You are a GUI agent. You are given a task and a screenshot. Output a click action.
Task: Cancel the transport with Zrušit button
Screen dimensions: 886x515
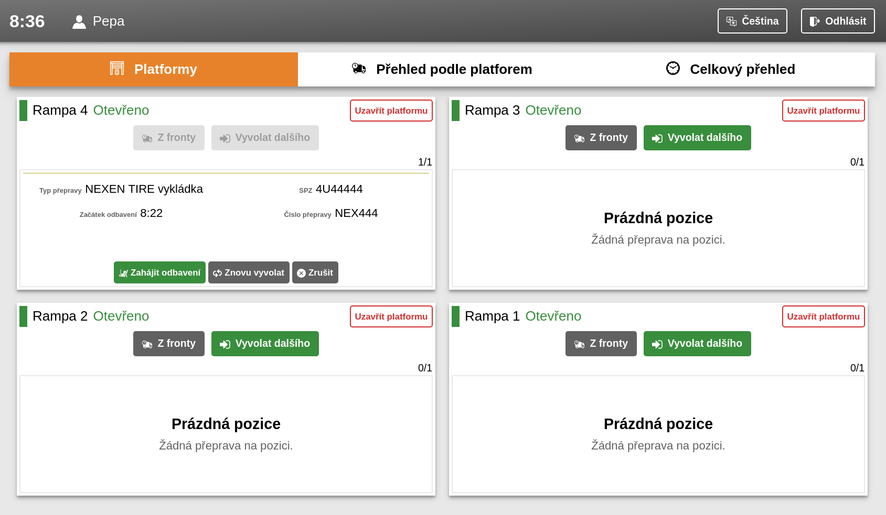pyautogui.click(x=315, y=272)
